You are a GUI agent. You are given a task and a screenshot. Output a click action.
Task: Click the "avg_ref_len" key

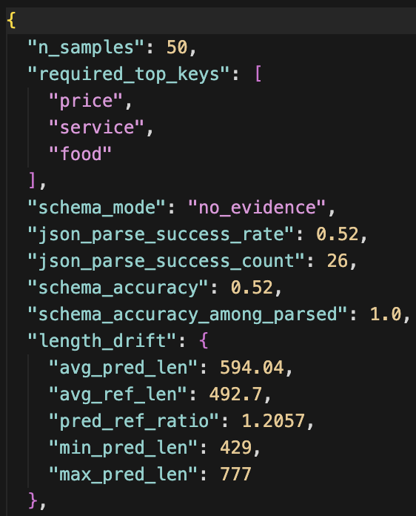click(x=118, y=394)
